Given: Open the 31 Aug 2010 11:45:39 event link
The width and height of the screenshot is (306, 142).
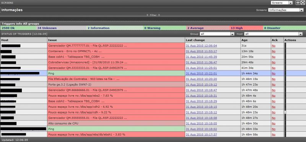Looking at the screenshot, I should (x=201, y=57).
